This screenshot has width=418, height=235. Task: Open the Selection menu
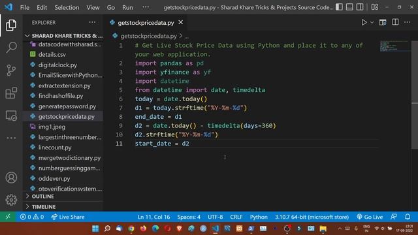pos(67,7)
